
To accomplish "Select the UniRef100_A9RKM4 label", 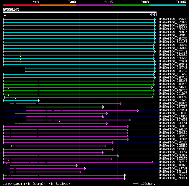I will tap(173, 45).
